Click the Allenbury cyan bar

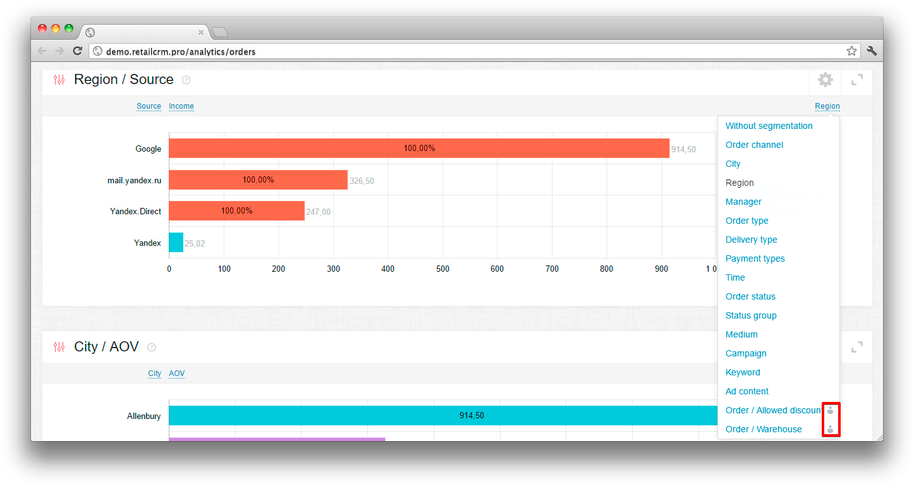click(443, 415)
